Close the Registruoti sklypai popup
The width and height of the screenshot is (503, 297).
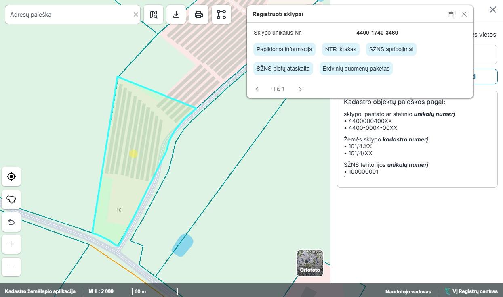click(464, 14)
